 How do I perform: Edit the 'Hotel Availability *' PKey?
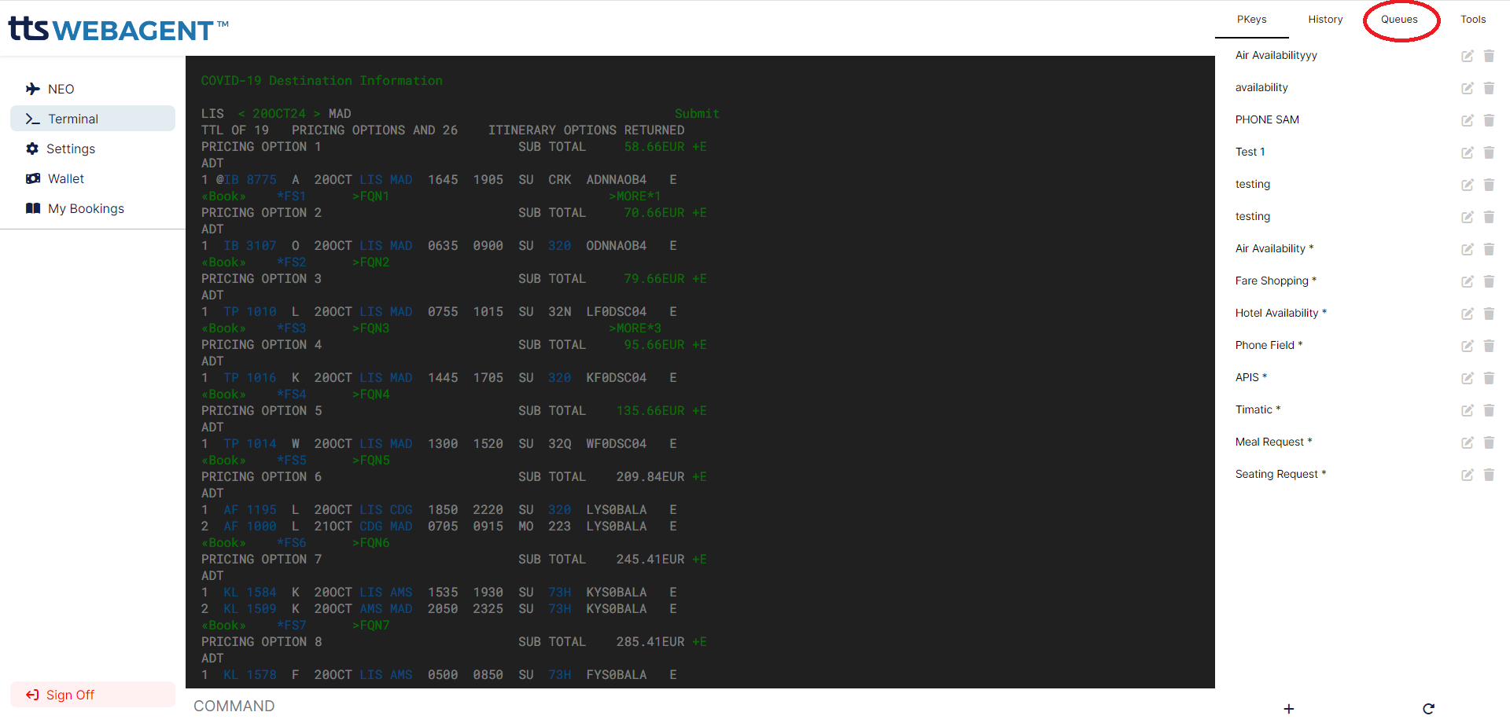coord(1467,314)
